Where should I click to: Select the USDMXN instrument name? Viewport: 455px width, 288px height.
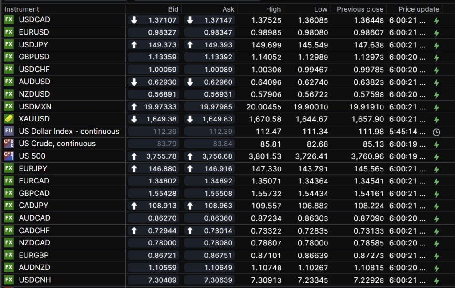34,106
